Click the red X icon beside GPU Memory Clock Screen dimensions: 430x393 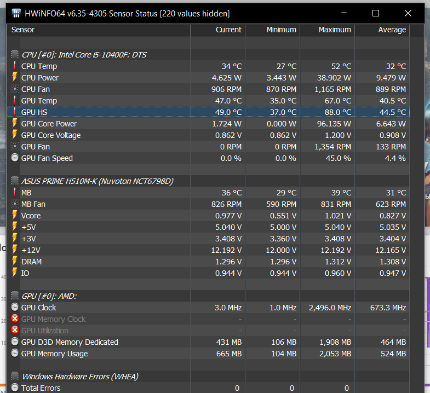click(x=15, y=319)
